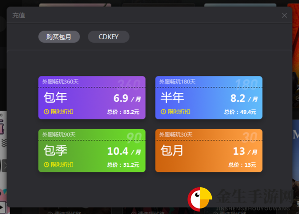Screen dimensions: 299x214
Task: Click the 外服畅玩30天 label
Action: click(176, 135)
